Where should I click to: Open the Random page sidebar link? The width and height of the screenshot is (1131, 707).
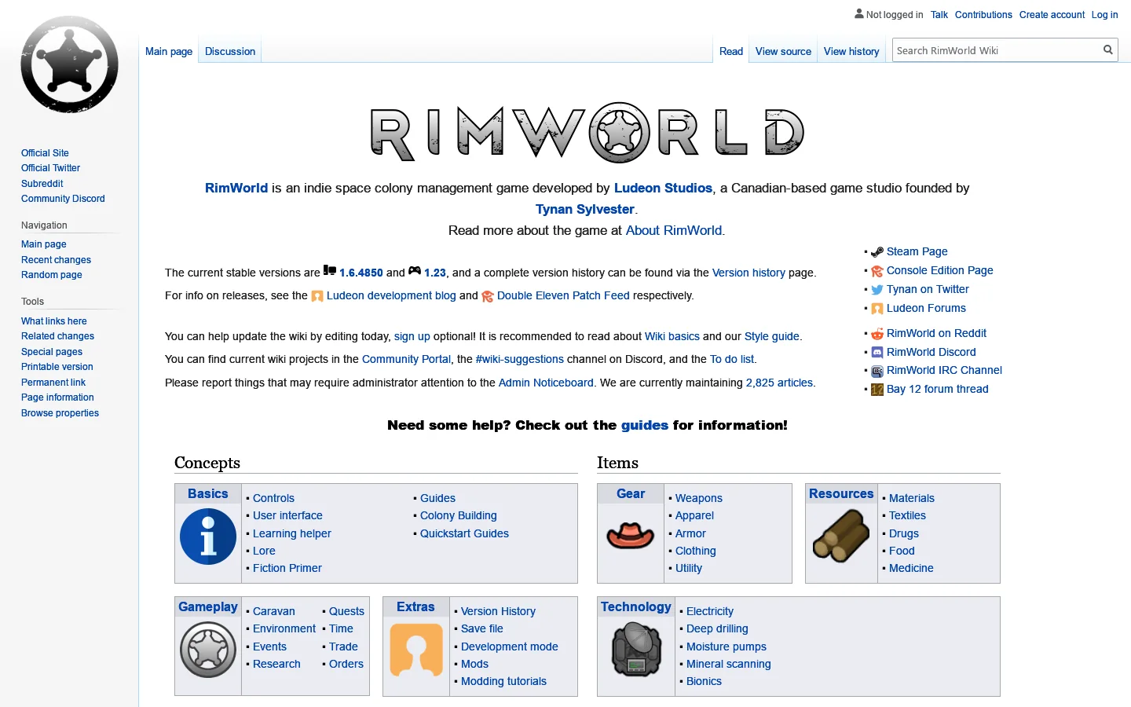pos(52,275)
